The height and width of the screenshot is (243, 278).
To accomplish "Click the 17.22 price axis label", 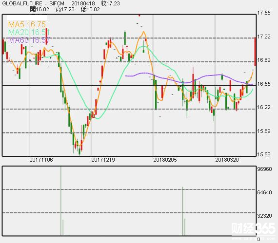I will point(264,37).
